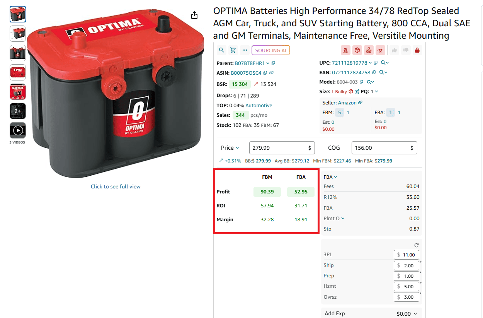Image resolution: width=483 pixels, height=318 pixels.
Task: Click the Min FBA price 279.99 value
Action: pyautogui.click(x=384, y=161)
